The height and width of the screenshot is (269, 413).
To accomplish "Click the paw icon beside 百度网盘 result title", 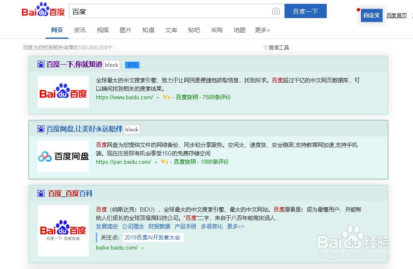I will click(x=41, y=129).
